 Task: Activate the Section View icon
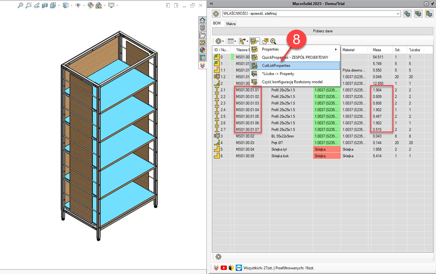click(x=45, y=5)
